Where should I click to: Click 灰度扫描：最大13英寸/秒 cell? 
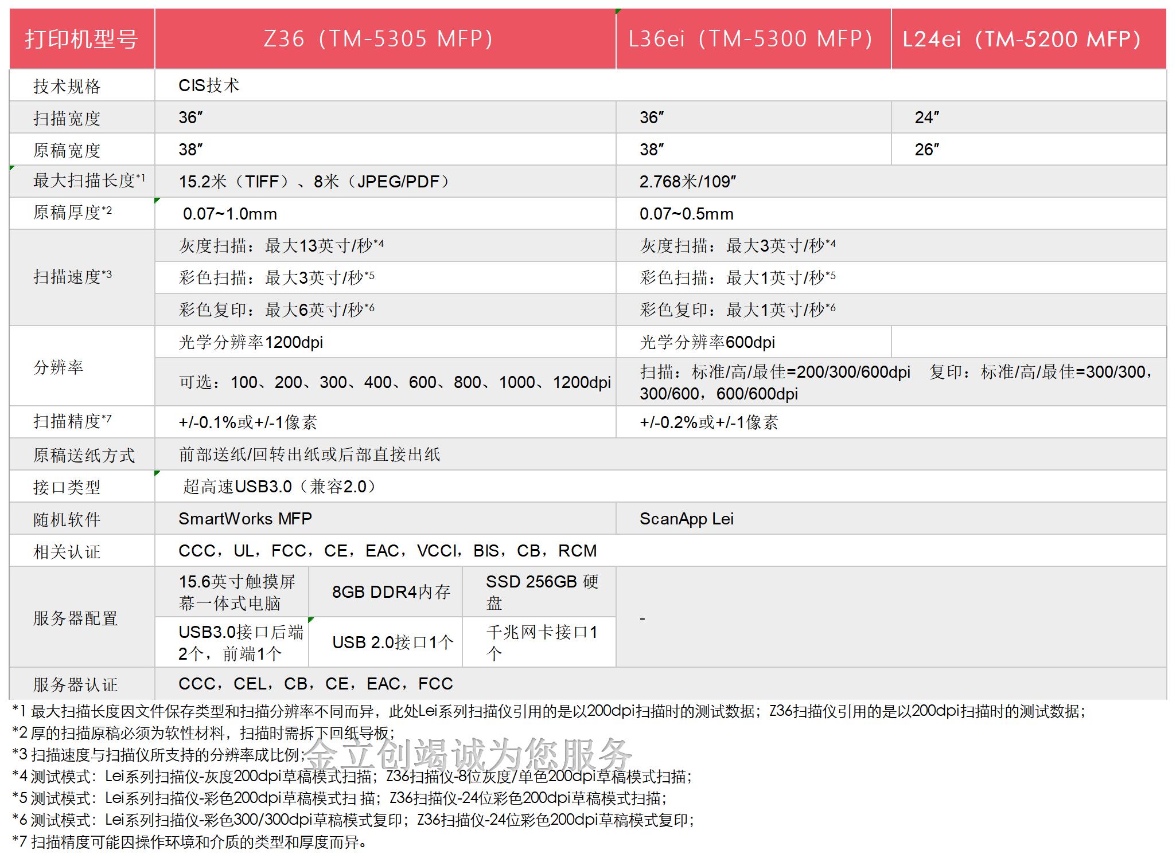click(x=385, y=246)
